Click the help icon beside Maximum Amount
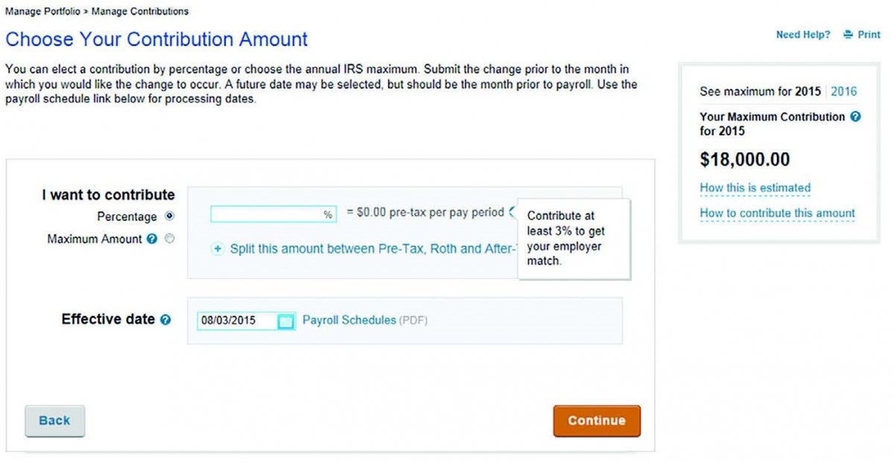This screenshot has width=894, height=462. [152, 240]
